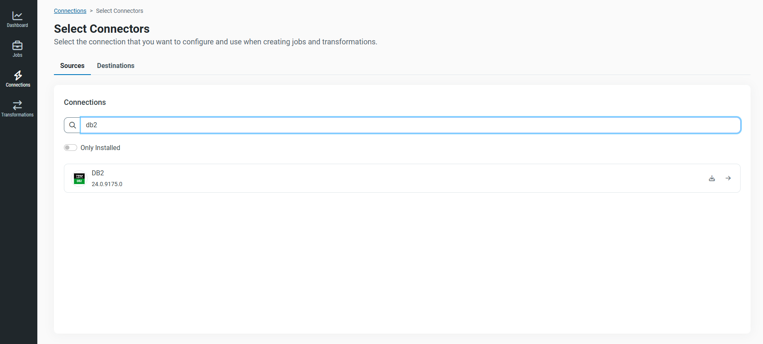Select the Sources tab
The width and height of the screenshot is (763, 344).
[72, 65]
